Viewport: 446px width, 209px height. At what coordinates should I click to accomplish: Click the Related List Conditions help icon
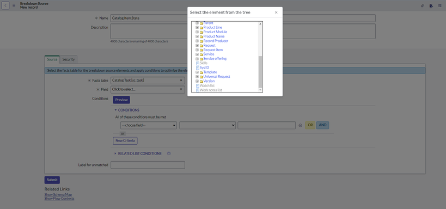(169, 153)
